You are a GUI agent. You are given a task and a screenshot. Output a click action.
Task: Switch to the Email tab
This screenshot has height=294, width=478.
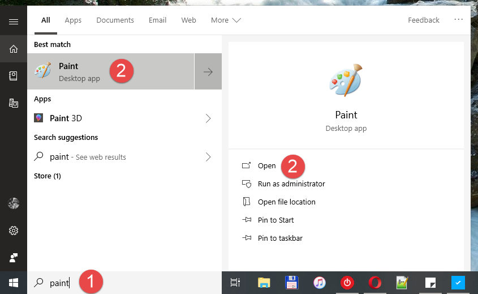coord(158,20)
